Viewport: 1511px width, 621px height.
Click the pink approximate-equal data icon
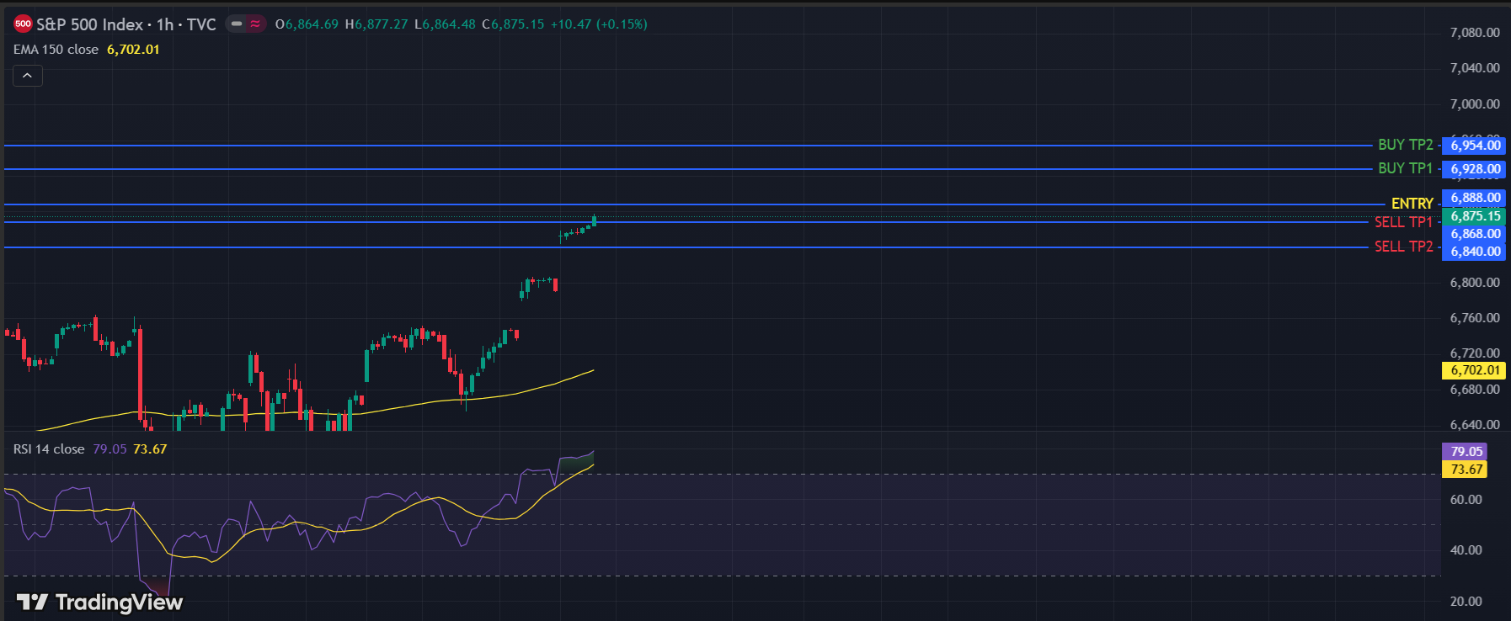[x=255, y=24]
